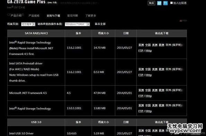Viewport: 206px width, 136px height.
Task: Click version 3.0.4.65
Action: pyautogui.click(x=71, y=133)
